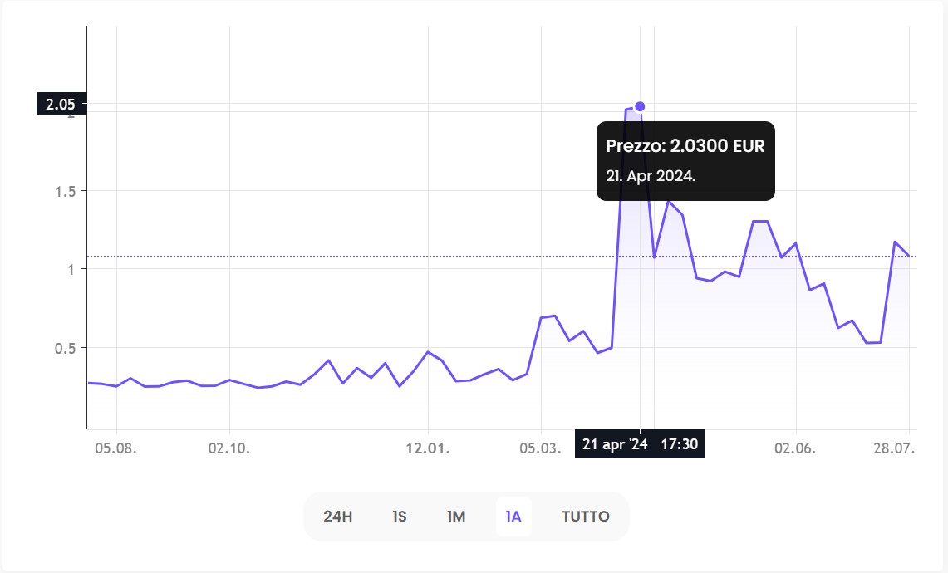
Task: Click the highlighted purple data point marker
Action: [x=640, y=106]
